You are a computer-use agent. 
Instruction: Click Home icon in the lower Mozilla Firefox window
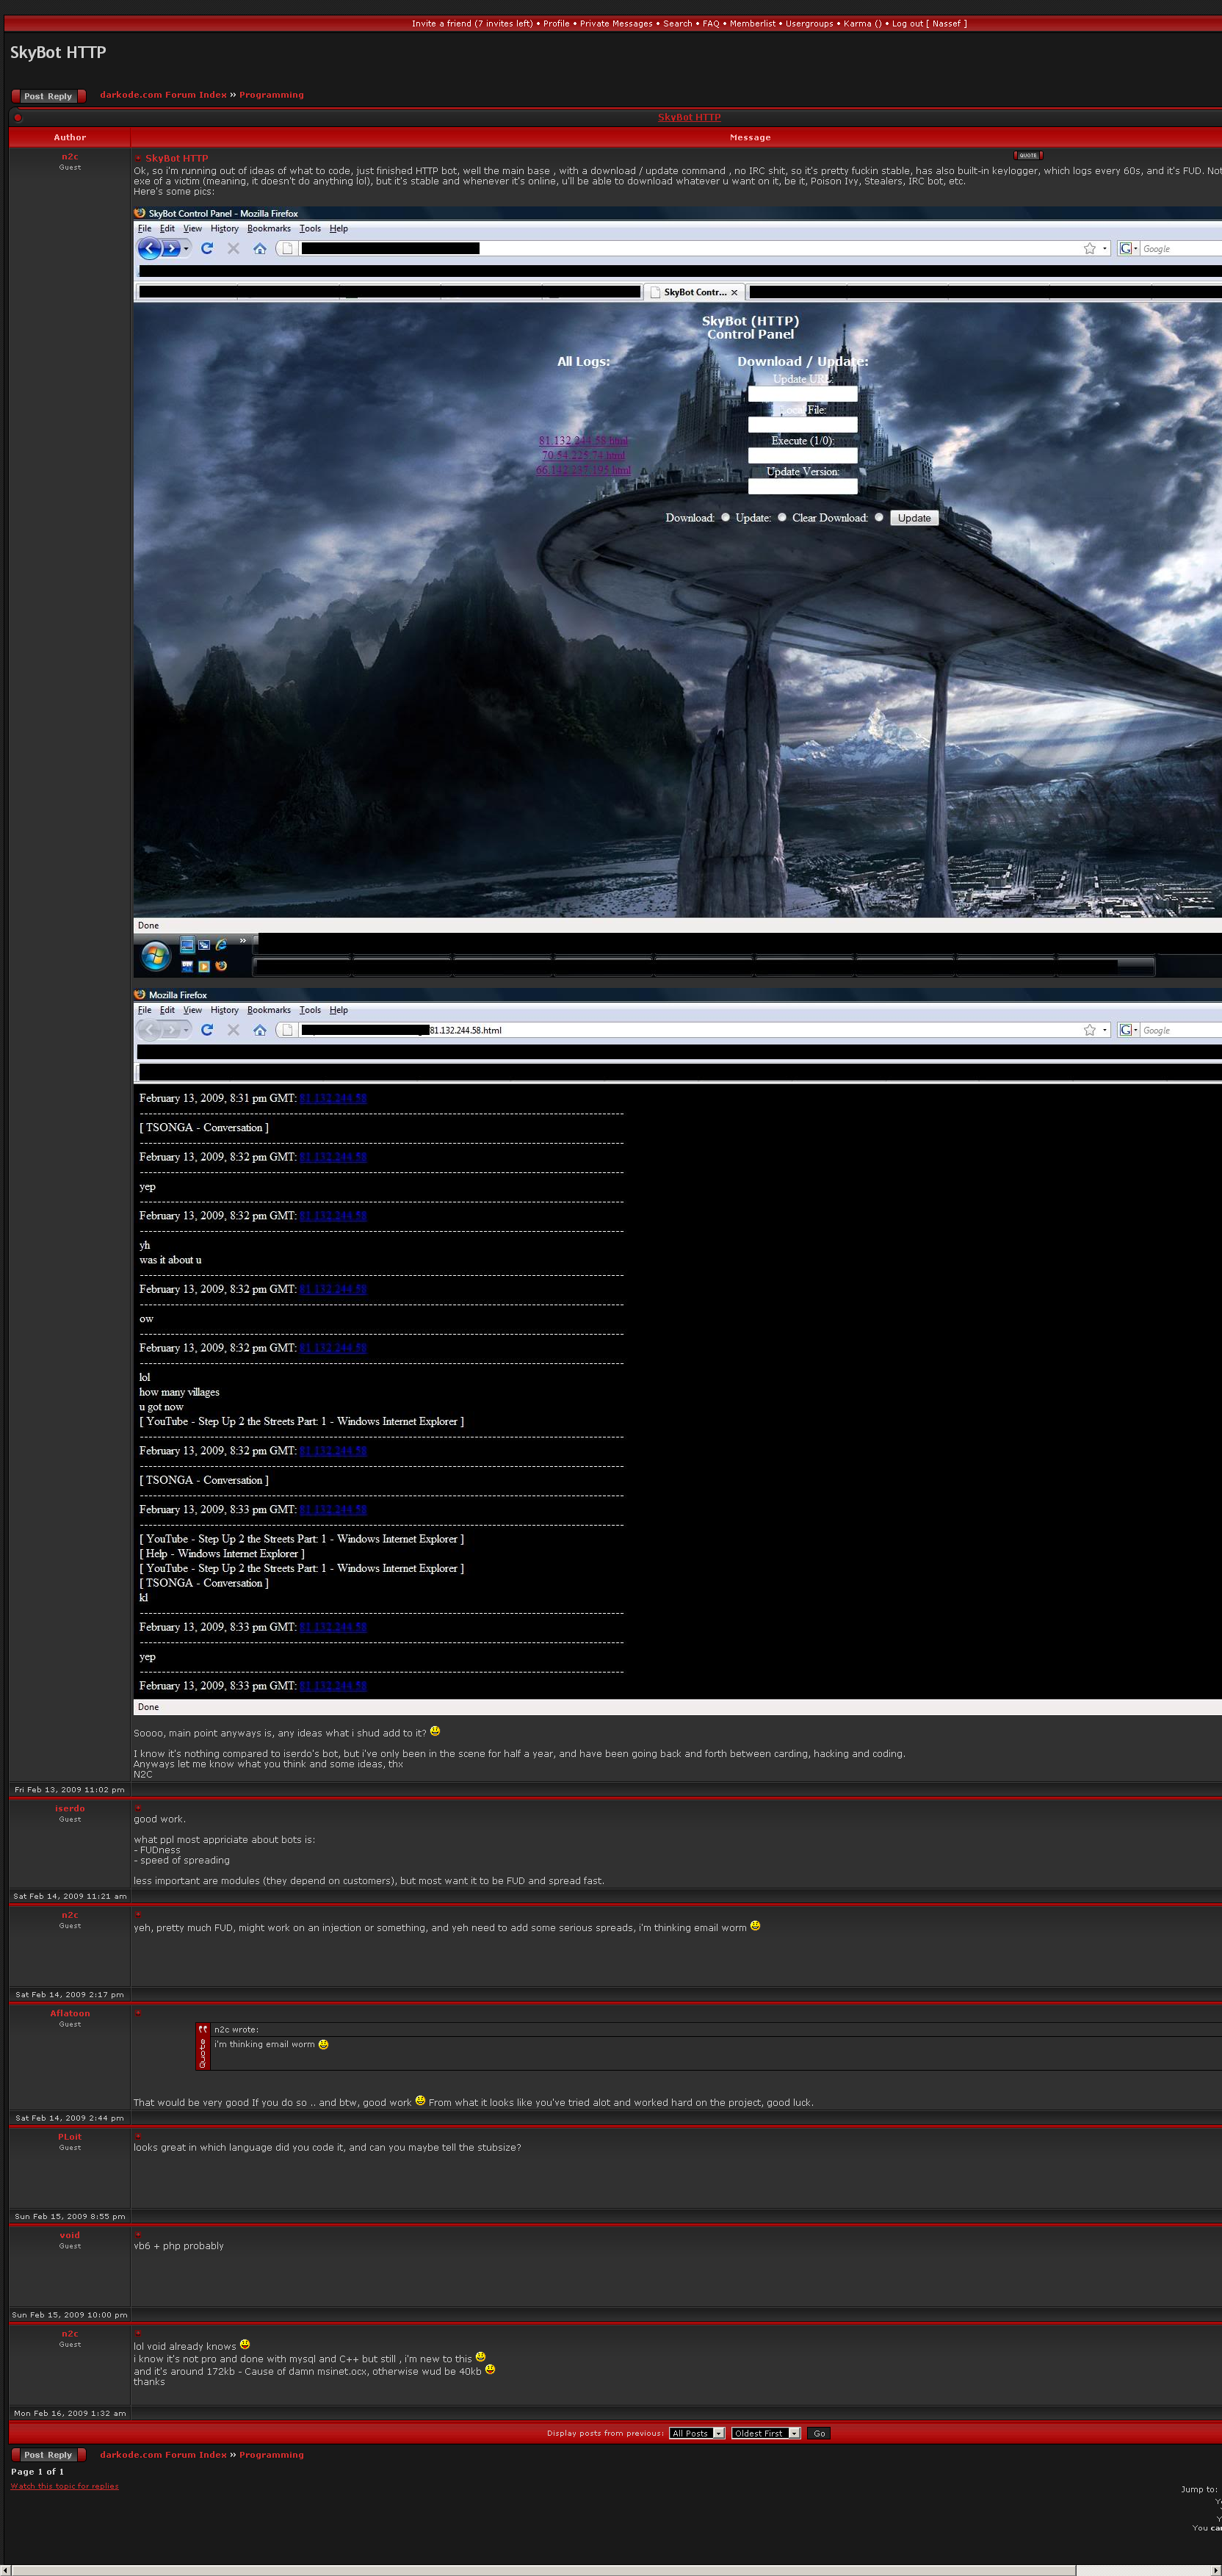coord(259,1030)
